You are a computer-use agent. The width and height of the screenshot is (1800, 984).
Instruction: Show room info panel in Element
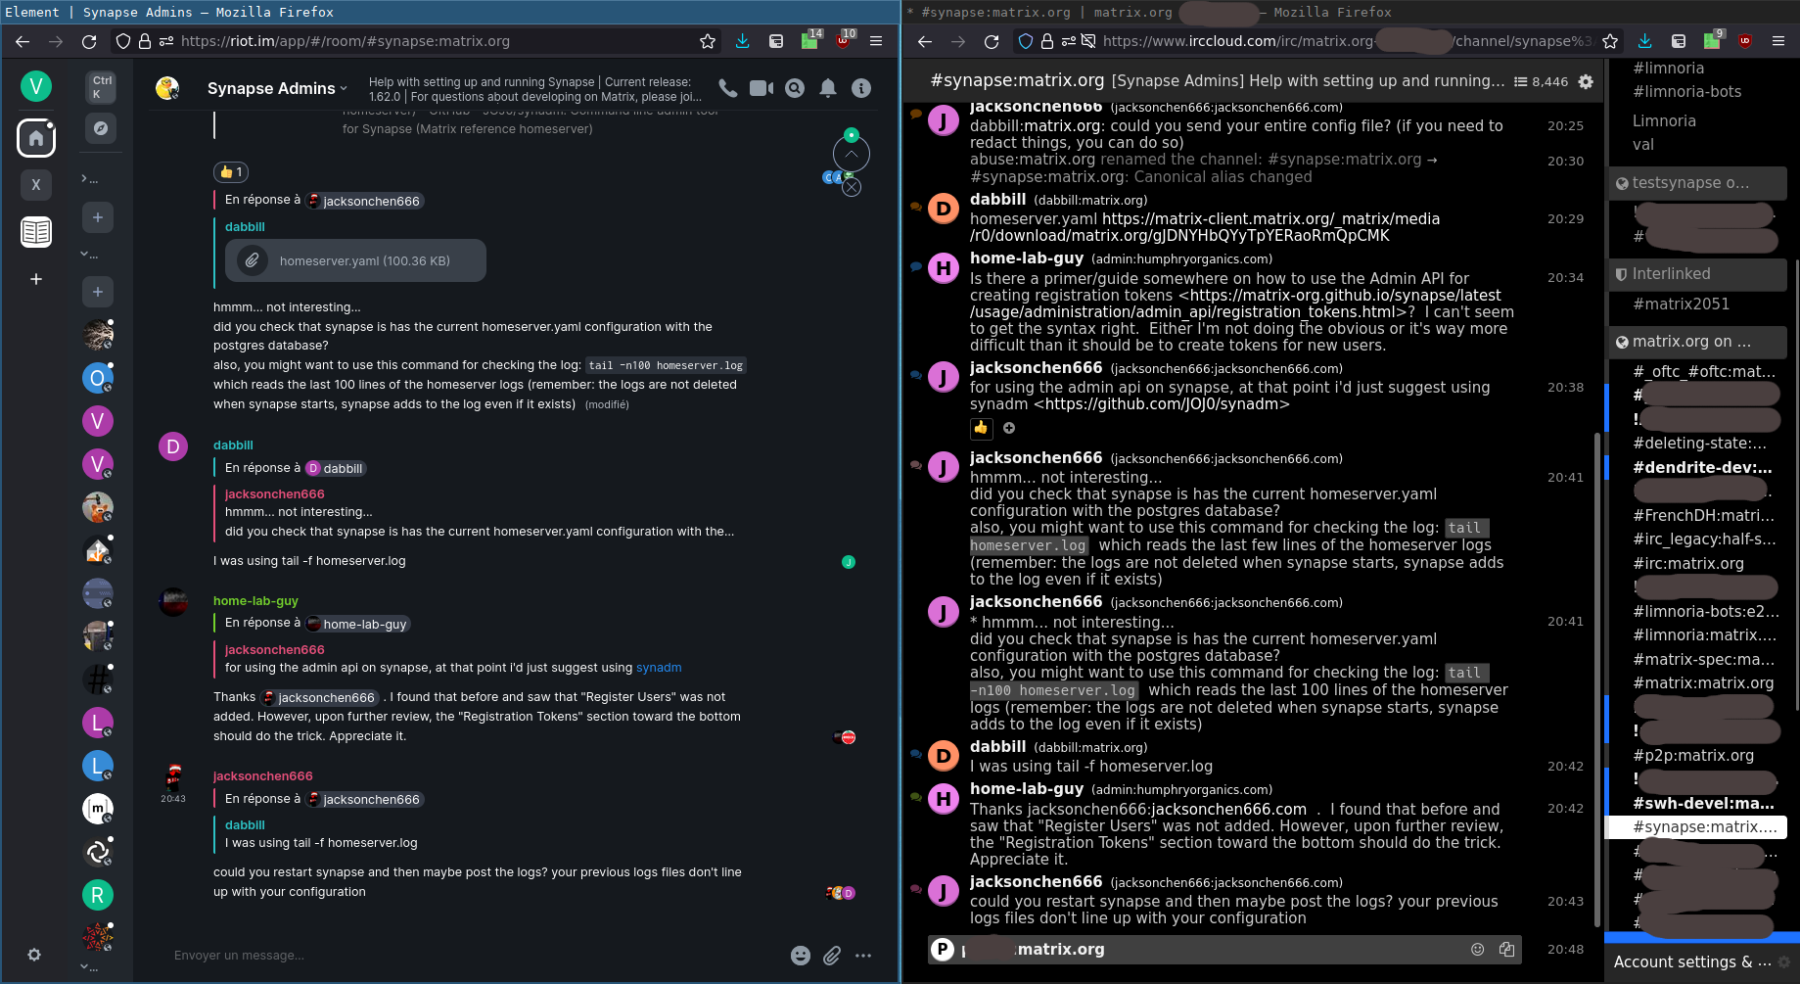(861, 88)
